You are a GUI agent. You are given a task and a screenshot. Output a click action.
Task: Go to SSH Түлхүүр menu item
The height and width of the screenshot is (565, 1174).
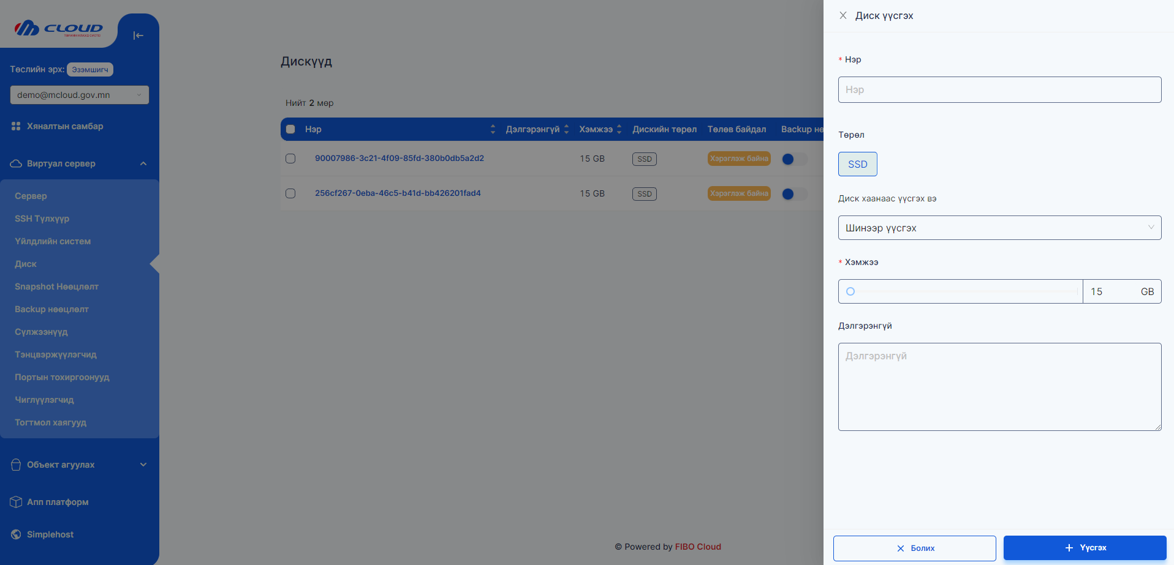pyautogui.click(x=42, y=219)
